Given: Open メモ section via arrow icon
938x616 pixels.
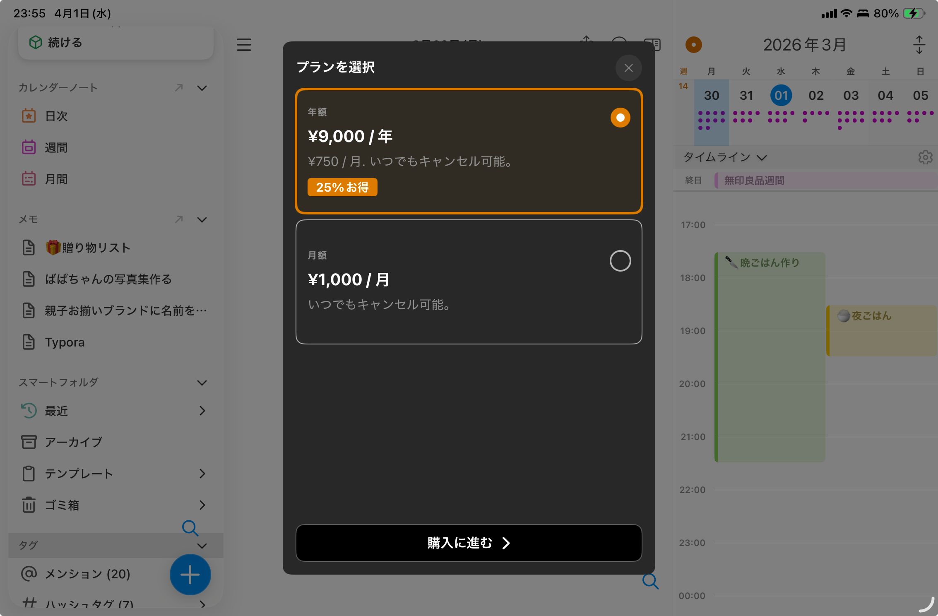Looking at the screenshot, I should click(x=179, y=219).
